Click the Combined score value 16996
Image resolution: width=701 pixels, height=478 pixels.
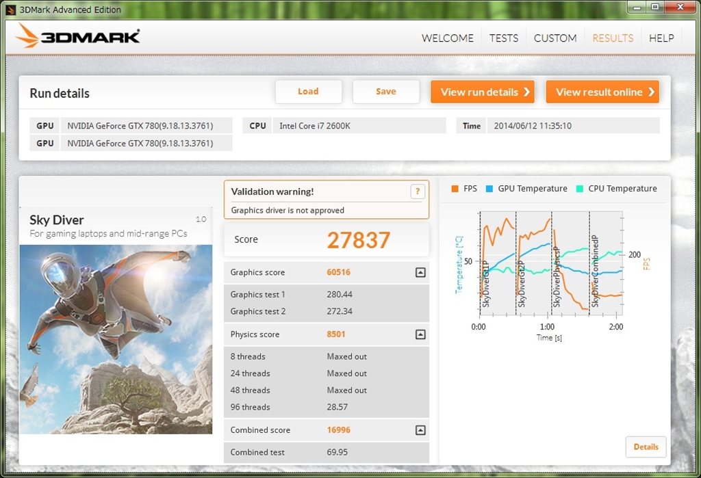tap(338, 429)
